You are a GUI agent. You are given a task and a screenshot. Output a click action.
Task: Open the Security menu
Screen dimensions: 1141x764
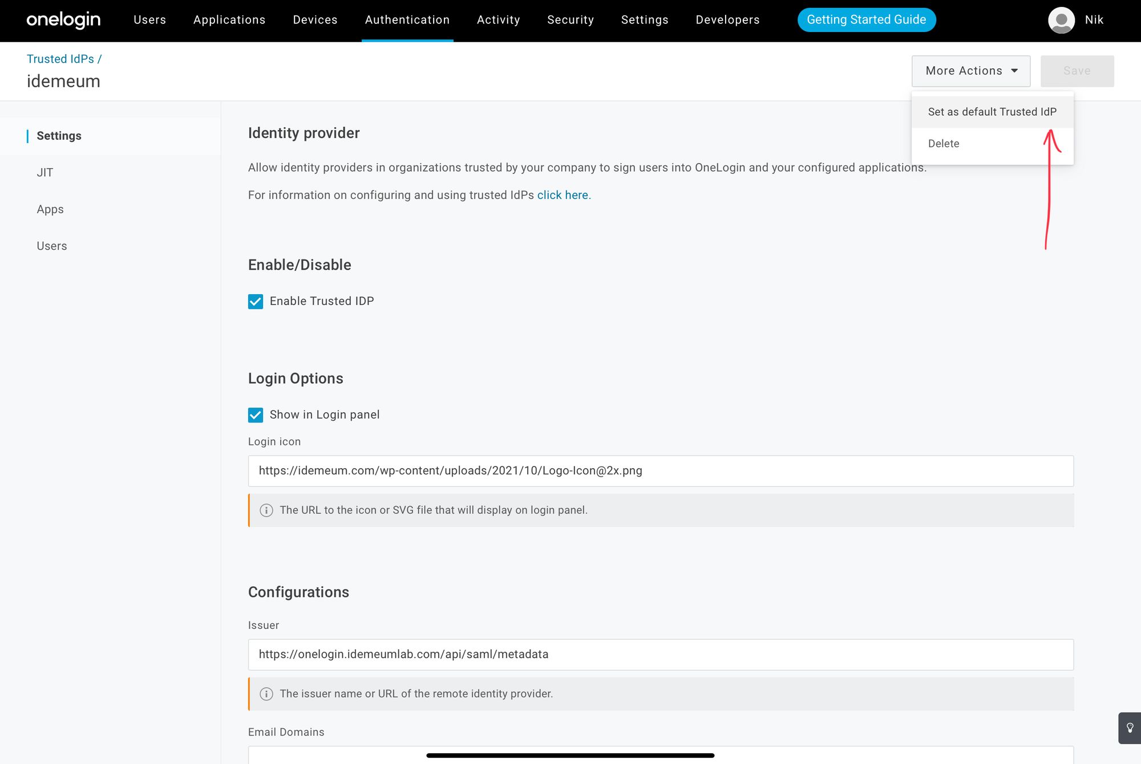click(570, 20)
